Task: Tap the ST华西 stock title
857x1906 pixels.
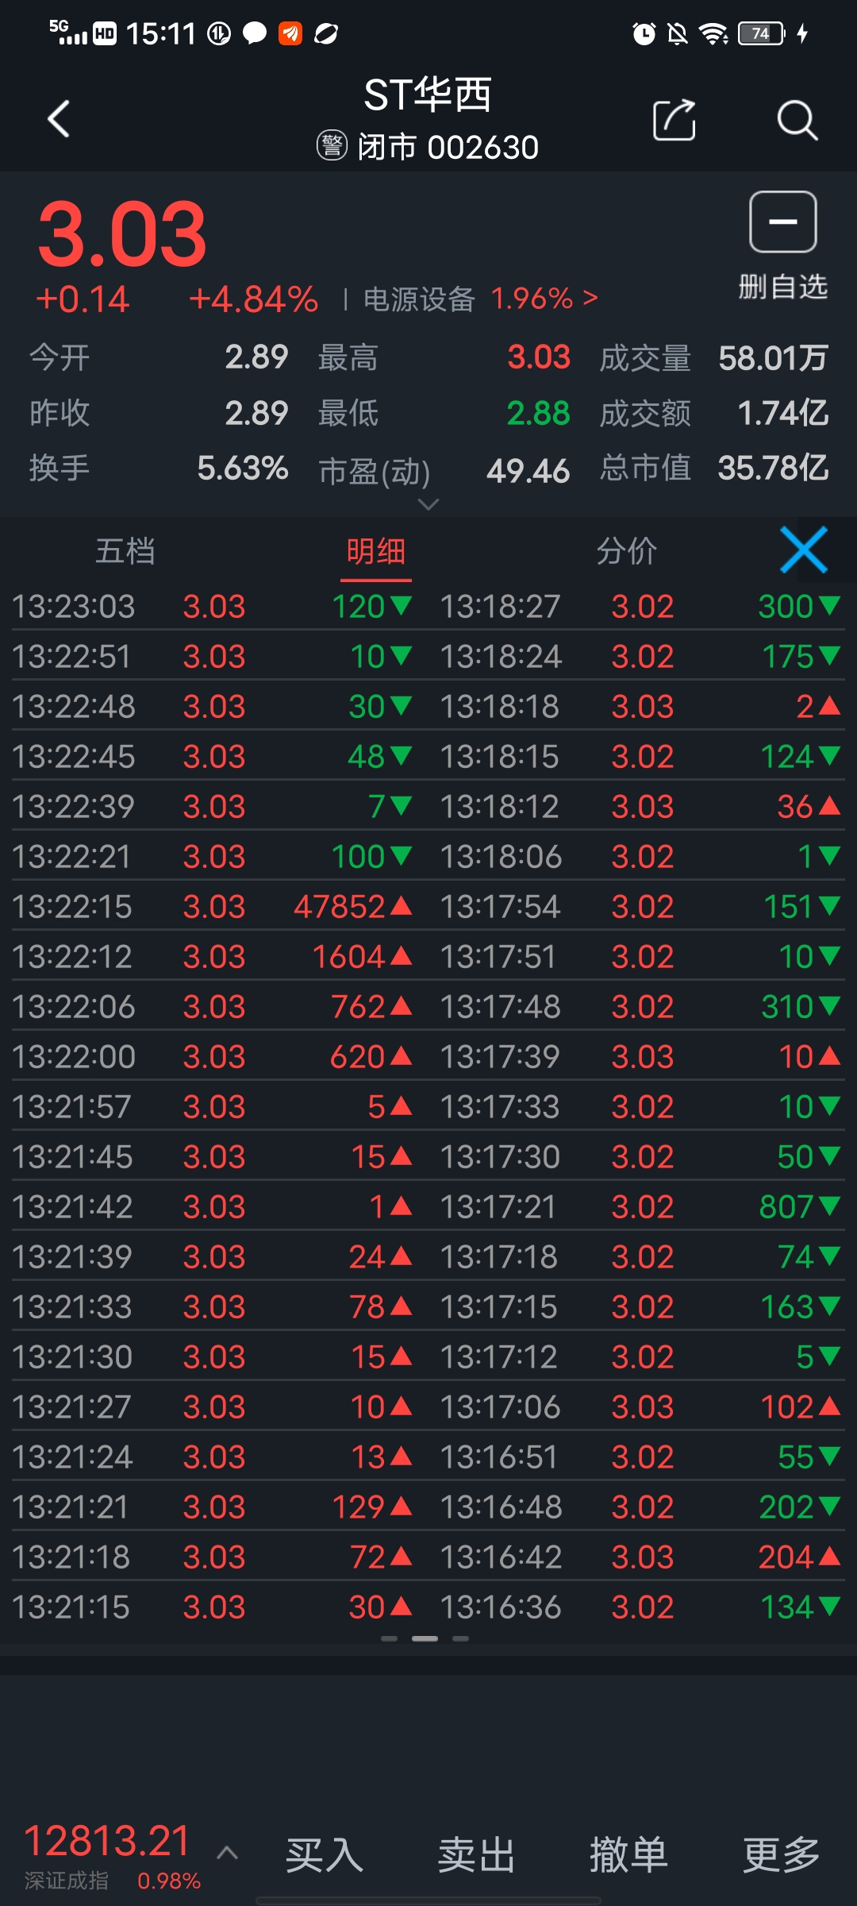Action: click(428, 95)
